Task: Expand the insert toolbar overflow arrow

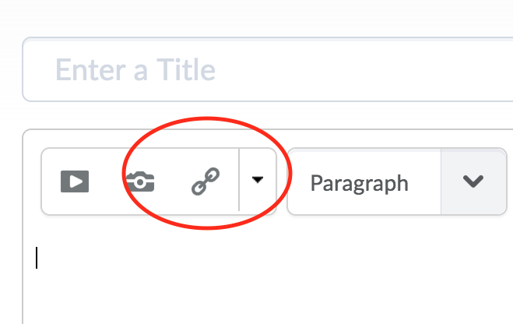Action: click(x=258, y=181)
